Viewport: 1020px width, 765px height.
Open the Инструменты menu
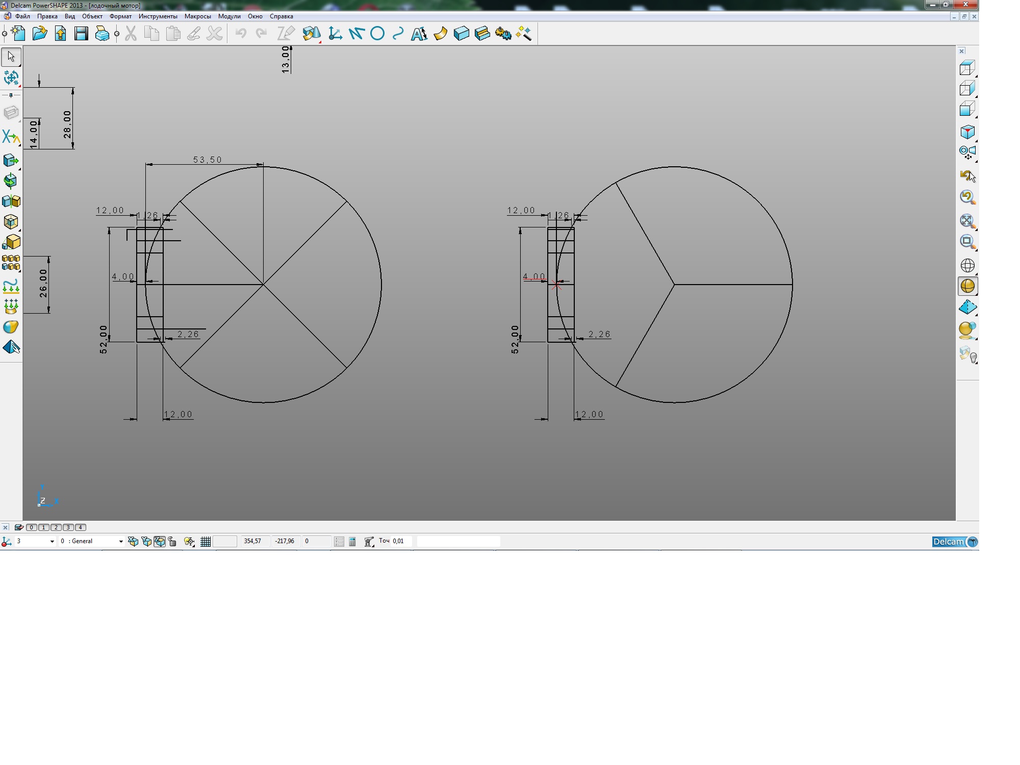coord(158,16)
